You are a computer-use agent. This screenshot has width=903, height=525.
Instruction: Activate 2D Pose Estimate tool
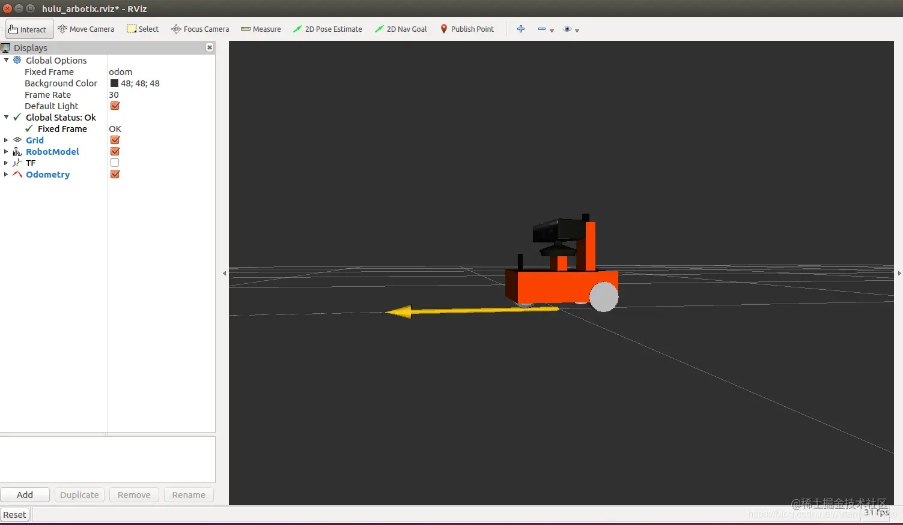(327, 29)
